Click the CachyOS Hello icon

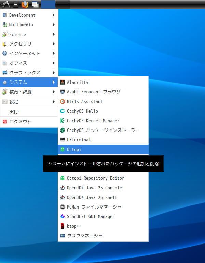63,111
